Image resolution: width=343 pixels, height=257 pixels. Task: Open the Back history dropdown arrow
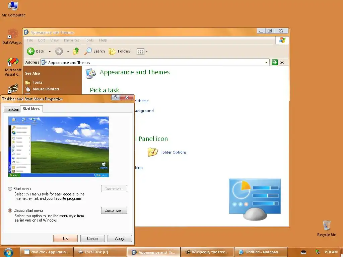tap(50, 52)
